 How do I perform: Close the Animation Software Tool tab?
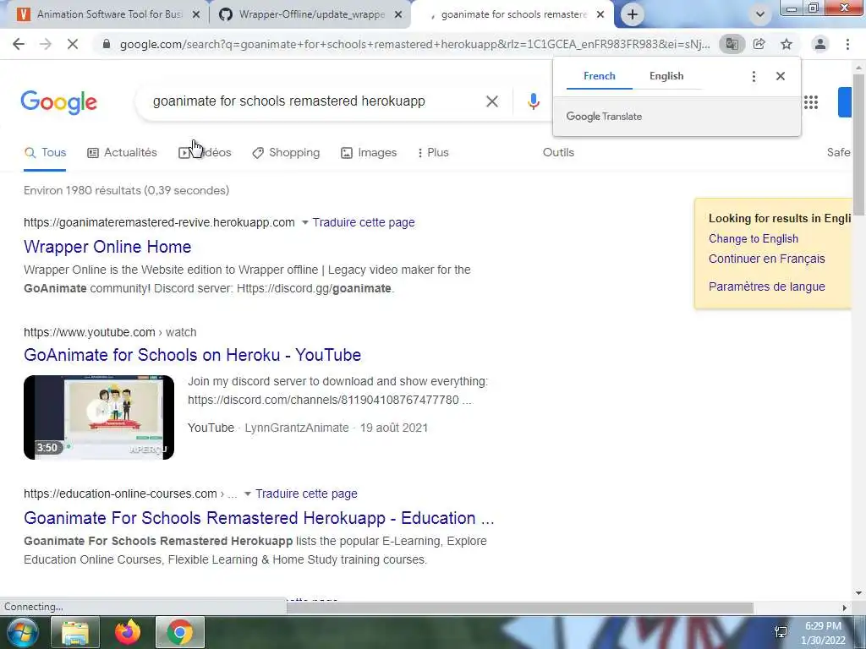click(x=196, y=14)
